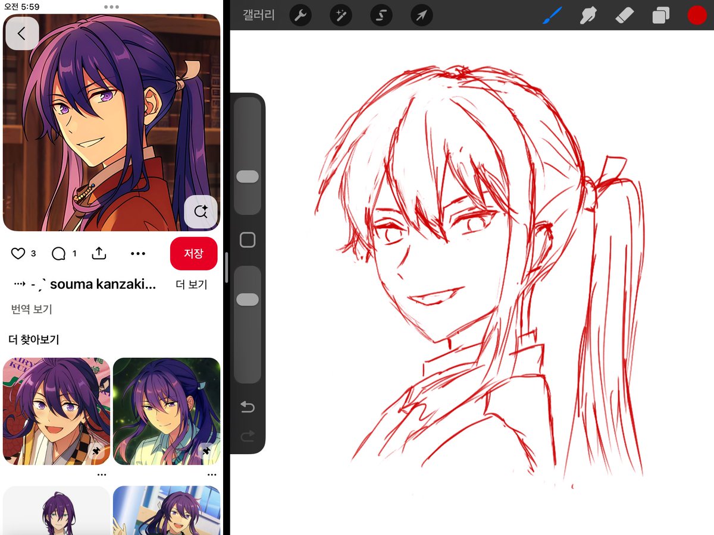Select the Eraser tool in Procreate
Viewport: 714px width, 535px height.
(x=625, y=15)
